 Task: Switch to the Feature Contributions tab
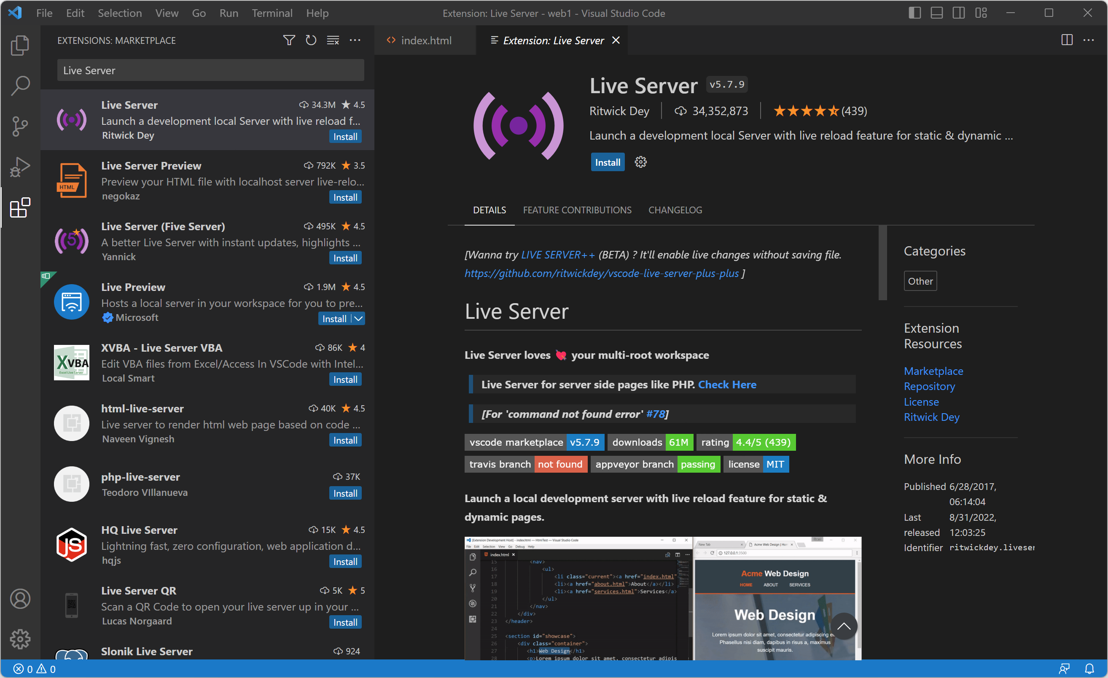click(577, 210)
